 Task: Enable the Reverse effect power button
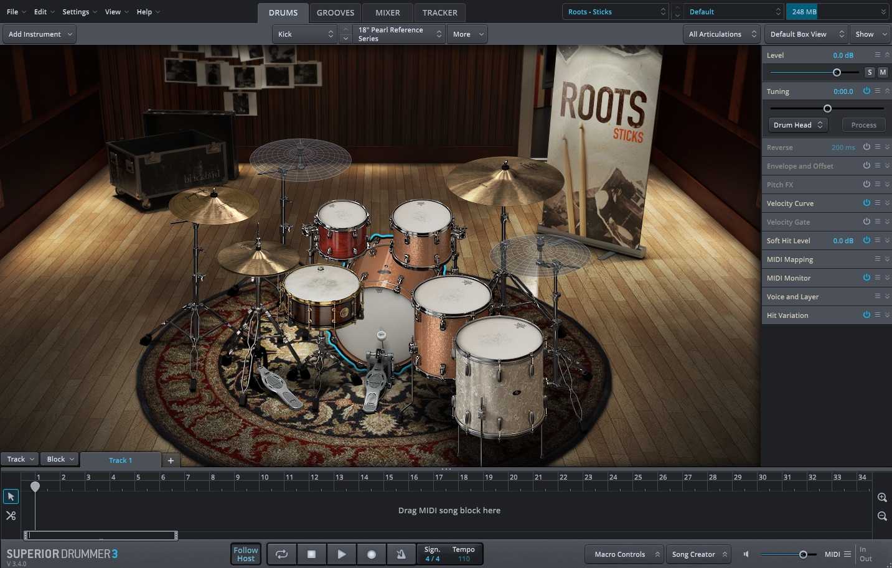866,147
